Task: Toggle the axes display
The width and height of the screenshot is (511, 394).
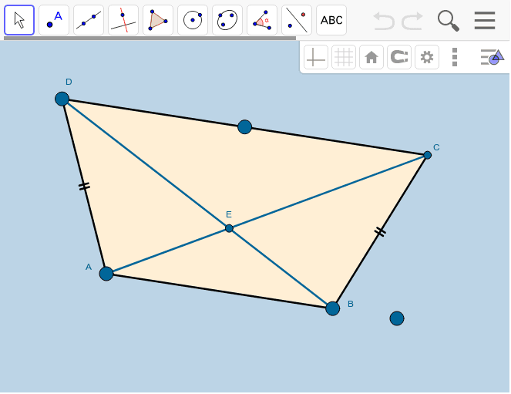Action: [316, 57]
